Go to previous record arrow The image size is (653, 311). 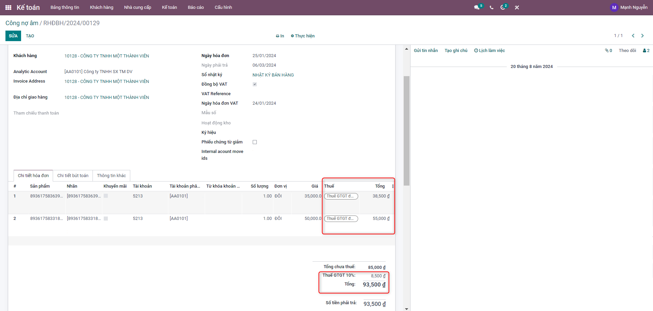[x=633, y=36]
